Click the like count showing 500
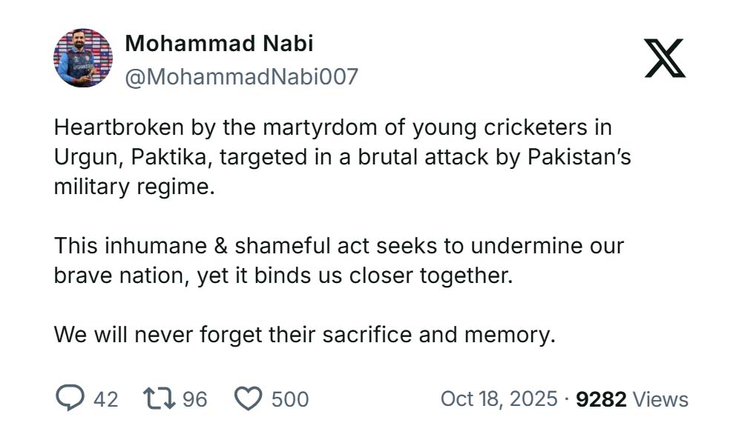The width and height of the screenshot is (739, 440). coord(289,400)
